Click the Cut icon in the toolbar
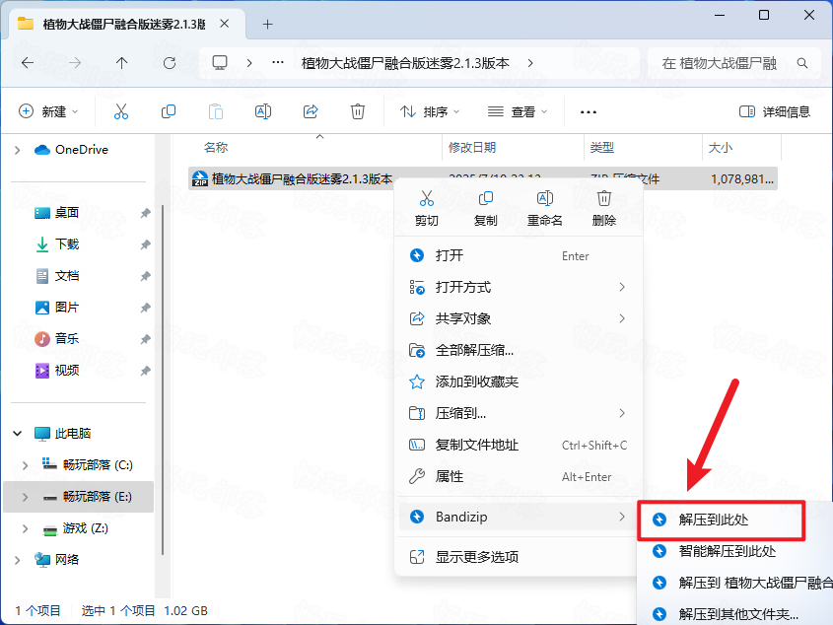Image resolution: width=833 pixels, height=625 pixels. point(121,111)
